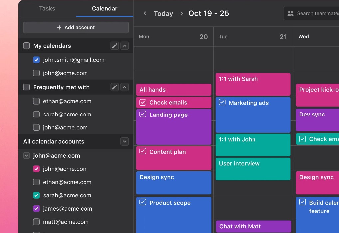
Task: Expand All calendar accounts dropdown
Action: (x=125, y=141)
